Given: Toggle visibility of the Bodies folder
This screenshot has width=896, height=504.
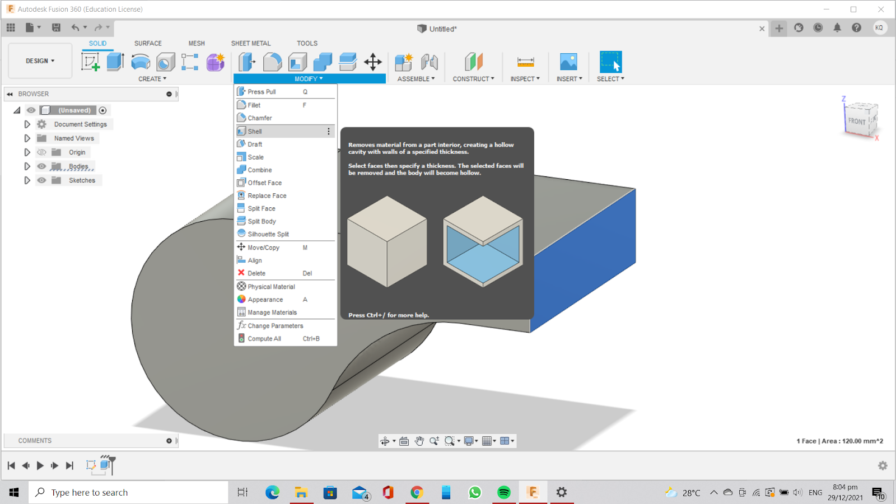Looking at the screenshot, I should pos(41,166).
